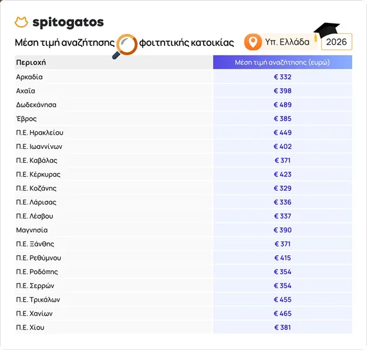Select the Π.Ε. Λάρισας row
This screenshot has height=350, width=367.
[x=183, y=202]
